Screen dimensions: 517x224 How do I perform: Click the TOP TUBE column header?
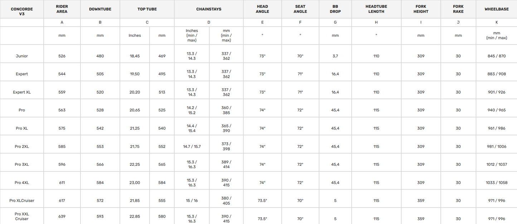(147, 9)
